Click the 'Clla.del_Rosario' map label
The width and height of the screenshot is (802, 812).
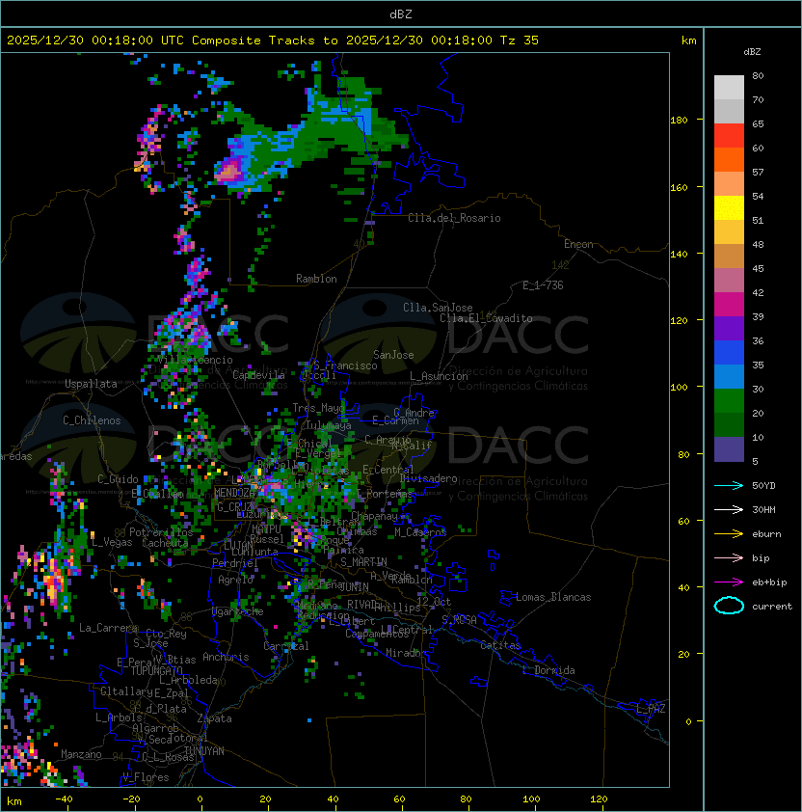point(454,218)
